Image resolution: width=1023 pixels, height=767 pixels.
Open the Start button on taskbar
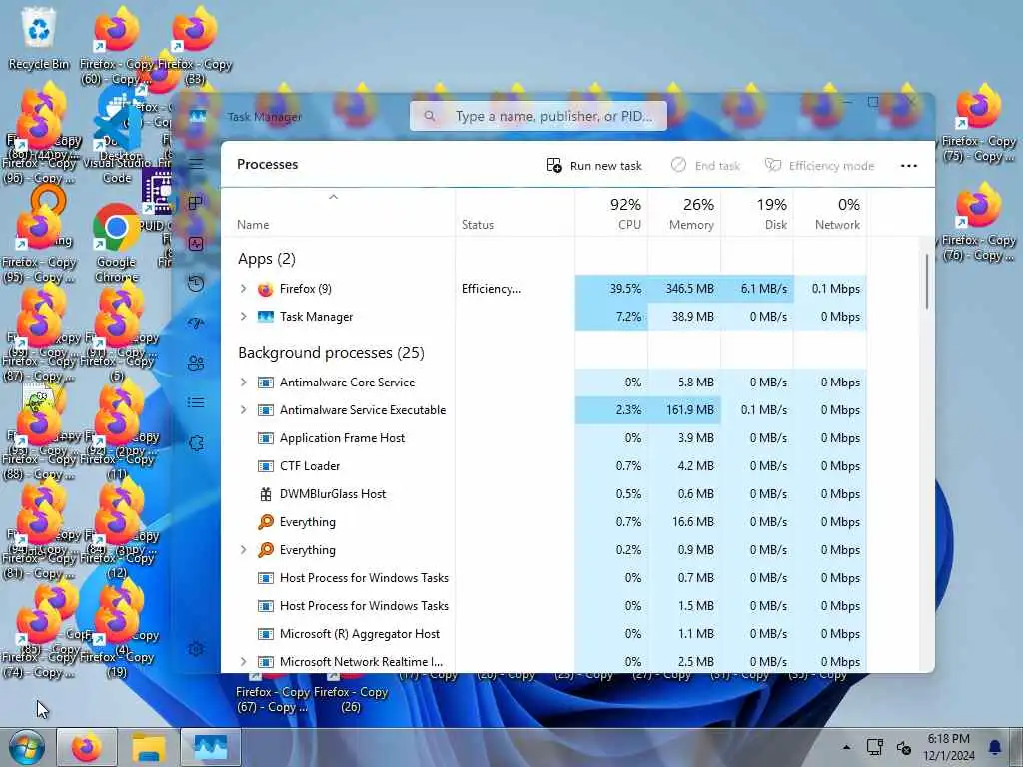pos(26,747)
